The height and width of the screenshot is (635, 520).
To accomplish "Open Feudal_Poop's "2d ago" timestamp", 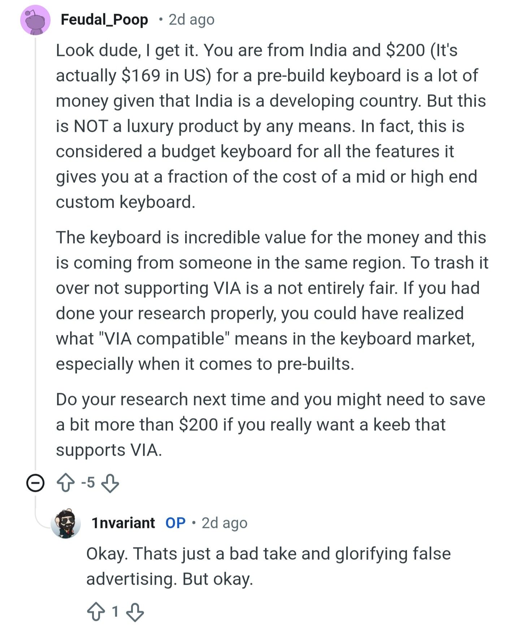I will [191, 20].
